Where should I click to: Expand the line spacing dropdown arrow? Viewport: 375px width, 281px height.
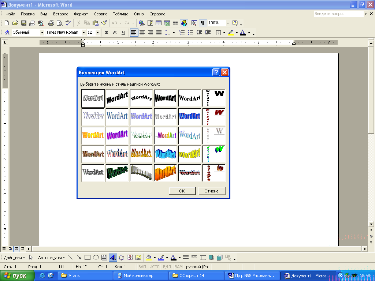click(x=174, y=33)
